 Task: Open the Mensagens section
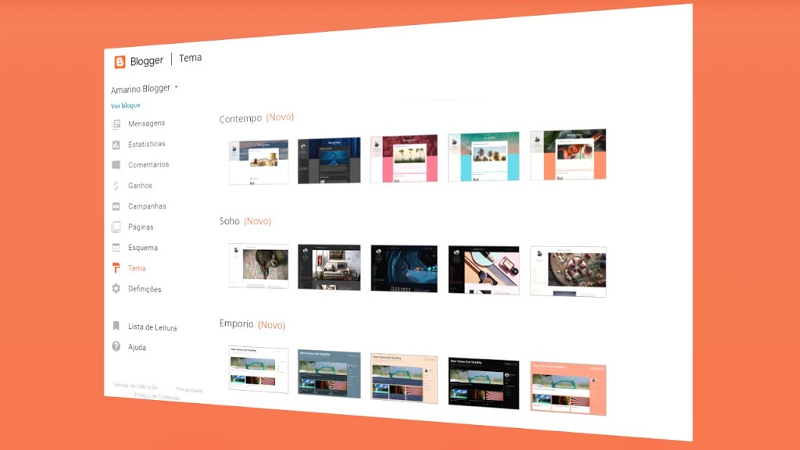146,123
